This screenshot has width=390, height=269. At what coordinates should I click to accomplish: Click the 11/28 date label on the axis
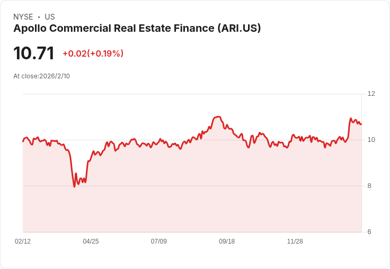pyautogui.click(x=295, y=241)
